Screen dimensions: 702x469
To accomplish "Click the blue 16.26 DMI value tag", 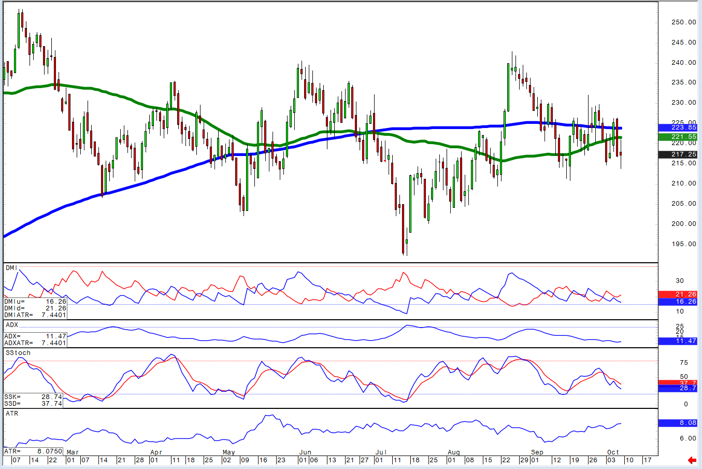I will [x=678, y=302].
